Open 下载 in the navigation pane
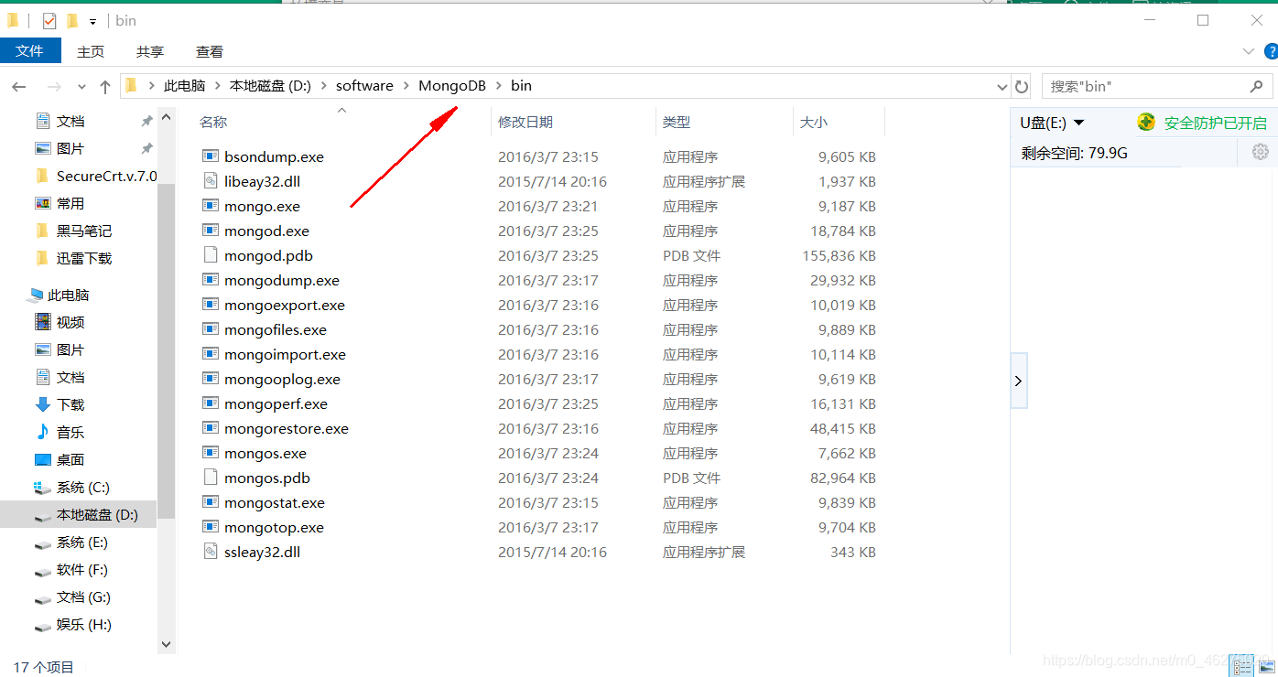Image resolution: width=1278 pixels, height=677 pixels. [70, 404]
